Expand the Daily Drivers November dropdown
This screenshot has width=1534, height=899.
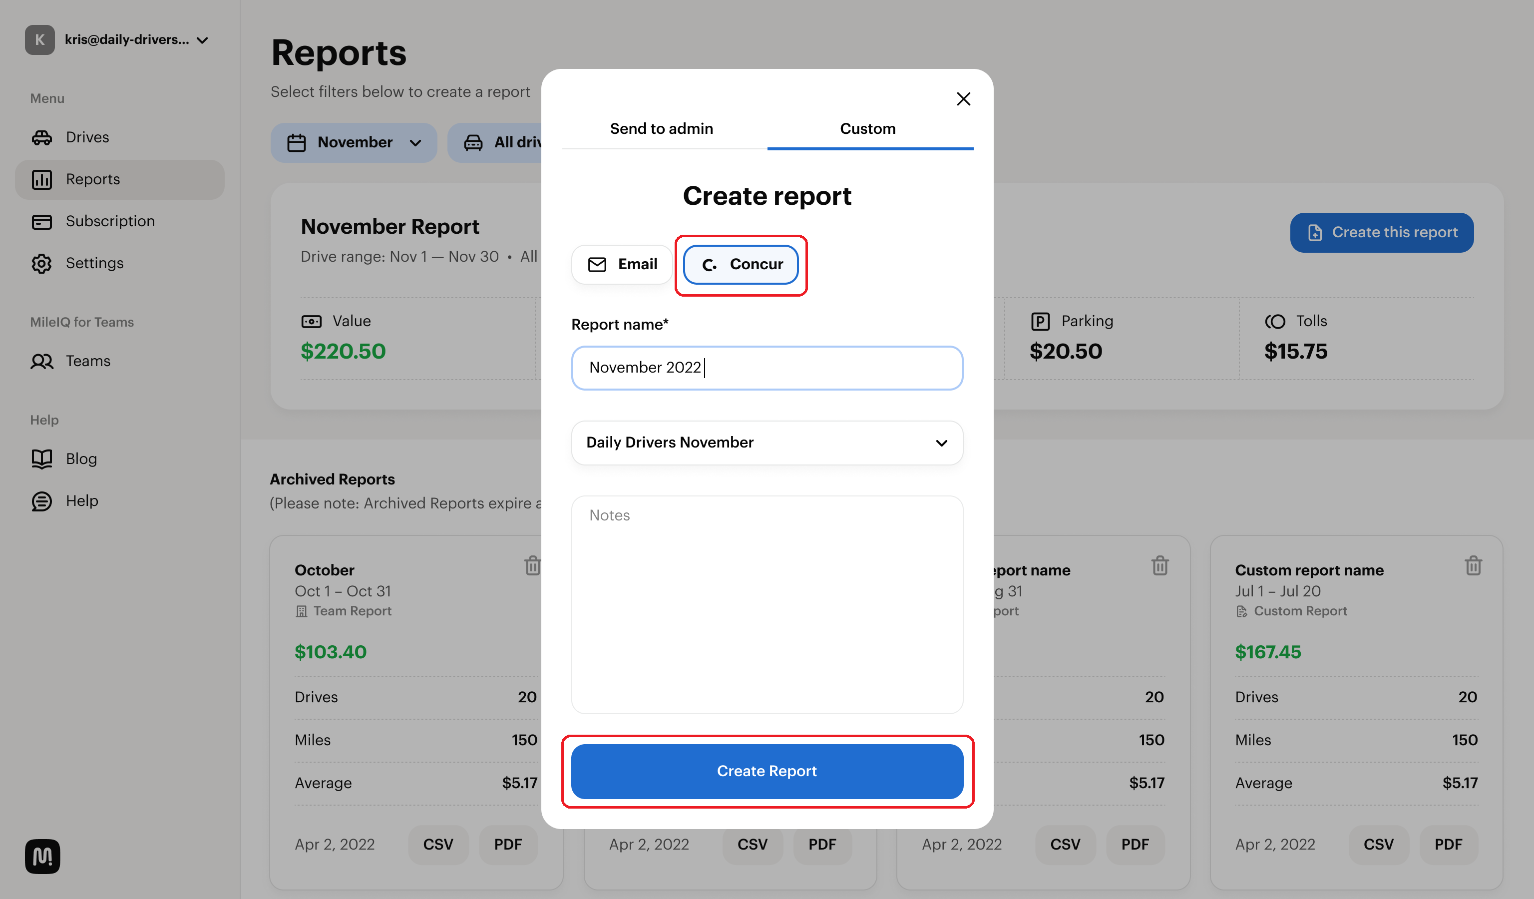(x=767, y=443)
